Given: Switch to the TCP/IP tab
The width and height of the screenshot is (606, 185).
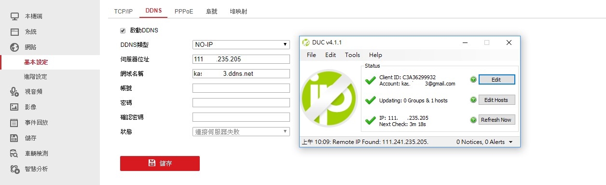Looking at the screenshot, I should point(124,11).
